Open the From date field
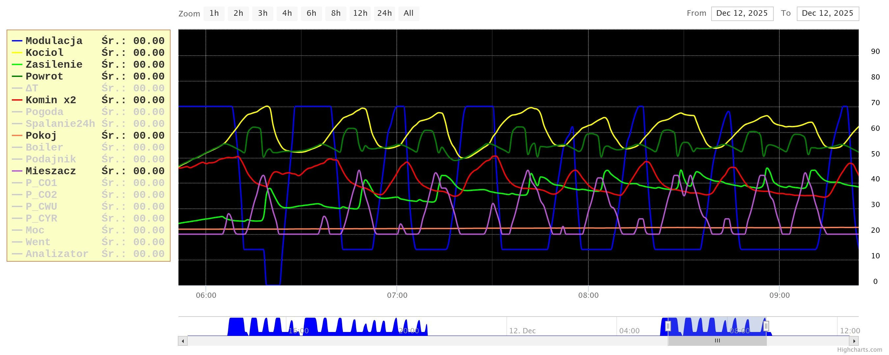Viewport: 889px width, 355px height. point(742,13)
